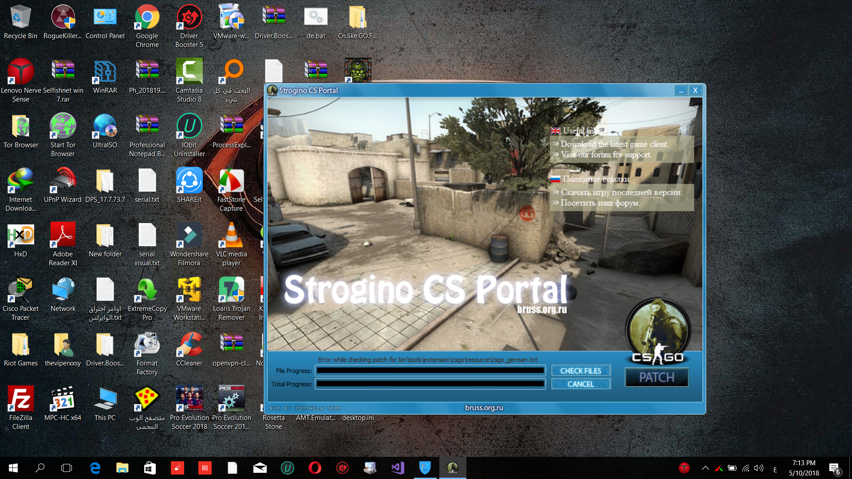Screen dimensions: 852x479
Task: Click the Total Progress bar
Action: [x=430, y=384]
